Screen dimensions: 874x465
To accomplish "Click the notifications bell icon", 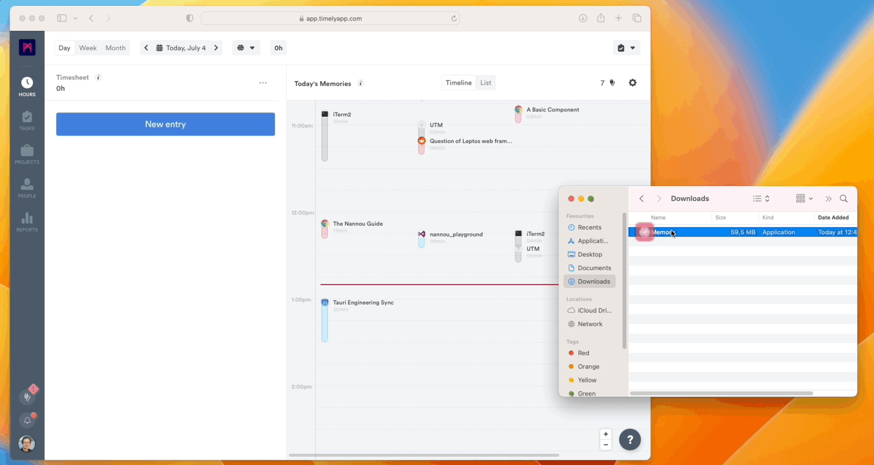I will point(27,420).
